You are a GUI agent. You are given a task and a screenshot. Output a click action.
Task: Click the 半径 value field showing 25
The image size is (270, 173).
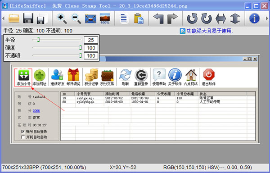coord(91,40)
